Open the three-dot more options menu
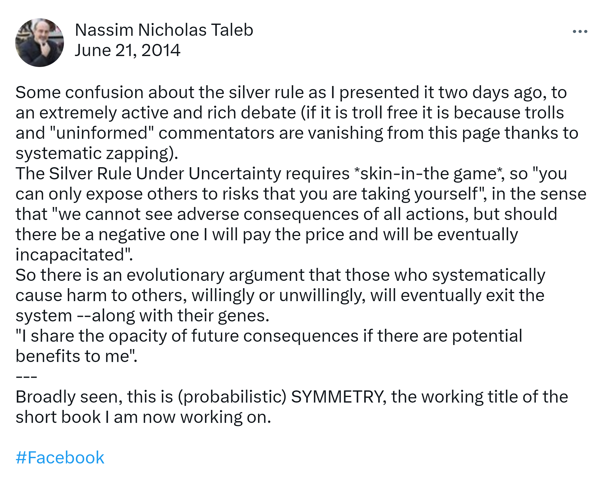 coord(580,32)
